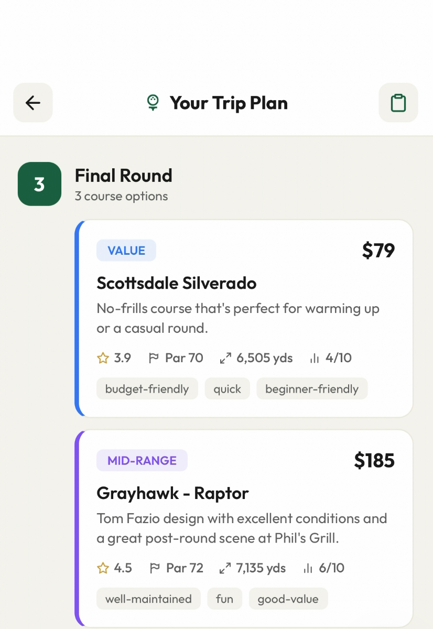Screen dimensions: 433x629
Task: Click the par flag icon beside Par 72
Action: (155, 568)
